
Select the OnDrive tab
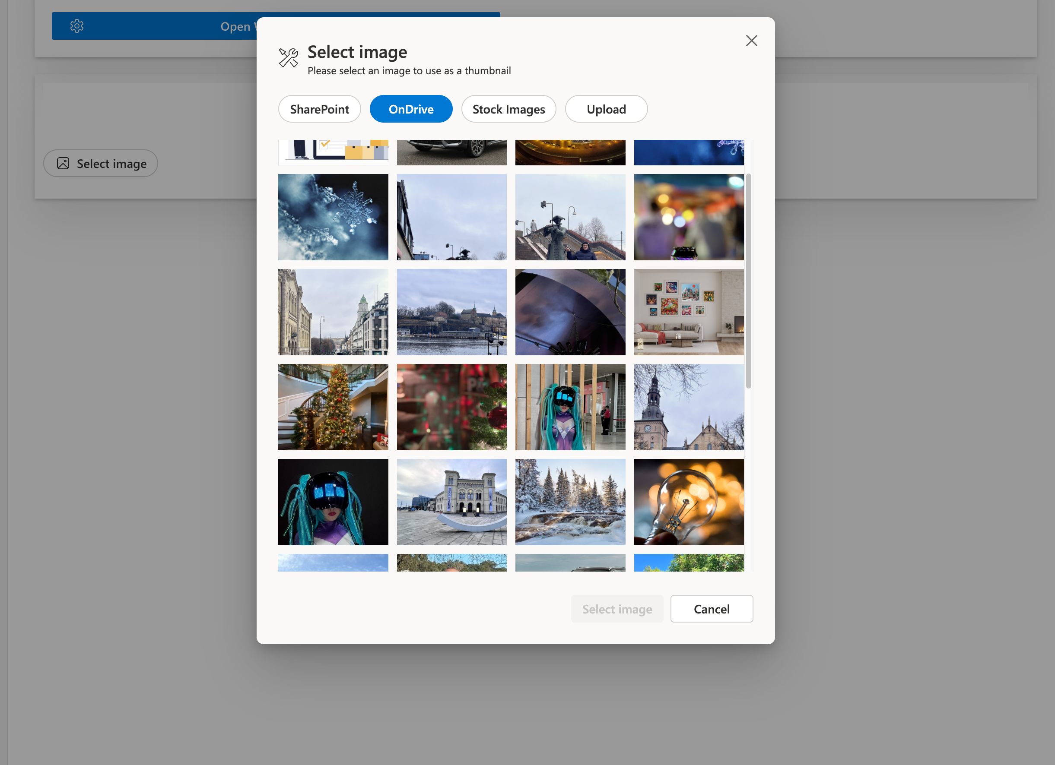[411, 109]
